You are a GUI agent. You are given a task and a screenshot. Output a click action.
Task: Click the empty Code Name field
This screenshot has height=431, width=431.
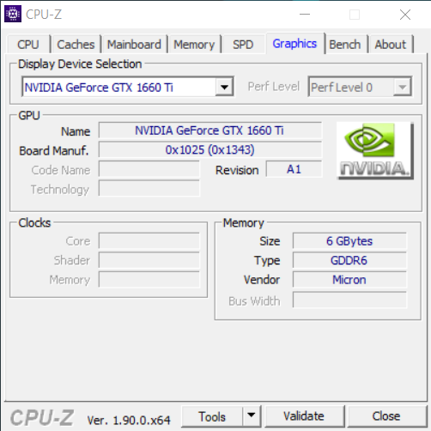[149, 169]
